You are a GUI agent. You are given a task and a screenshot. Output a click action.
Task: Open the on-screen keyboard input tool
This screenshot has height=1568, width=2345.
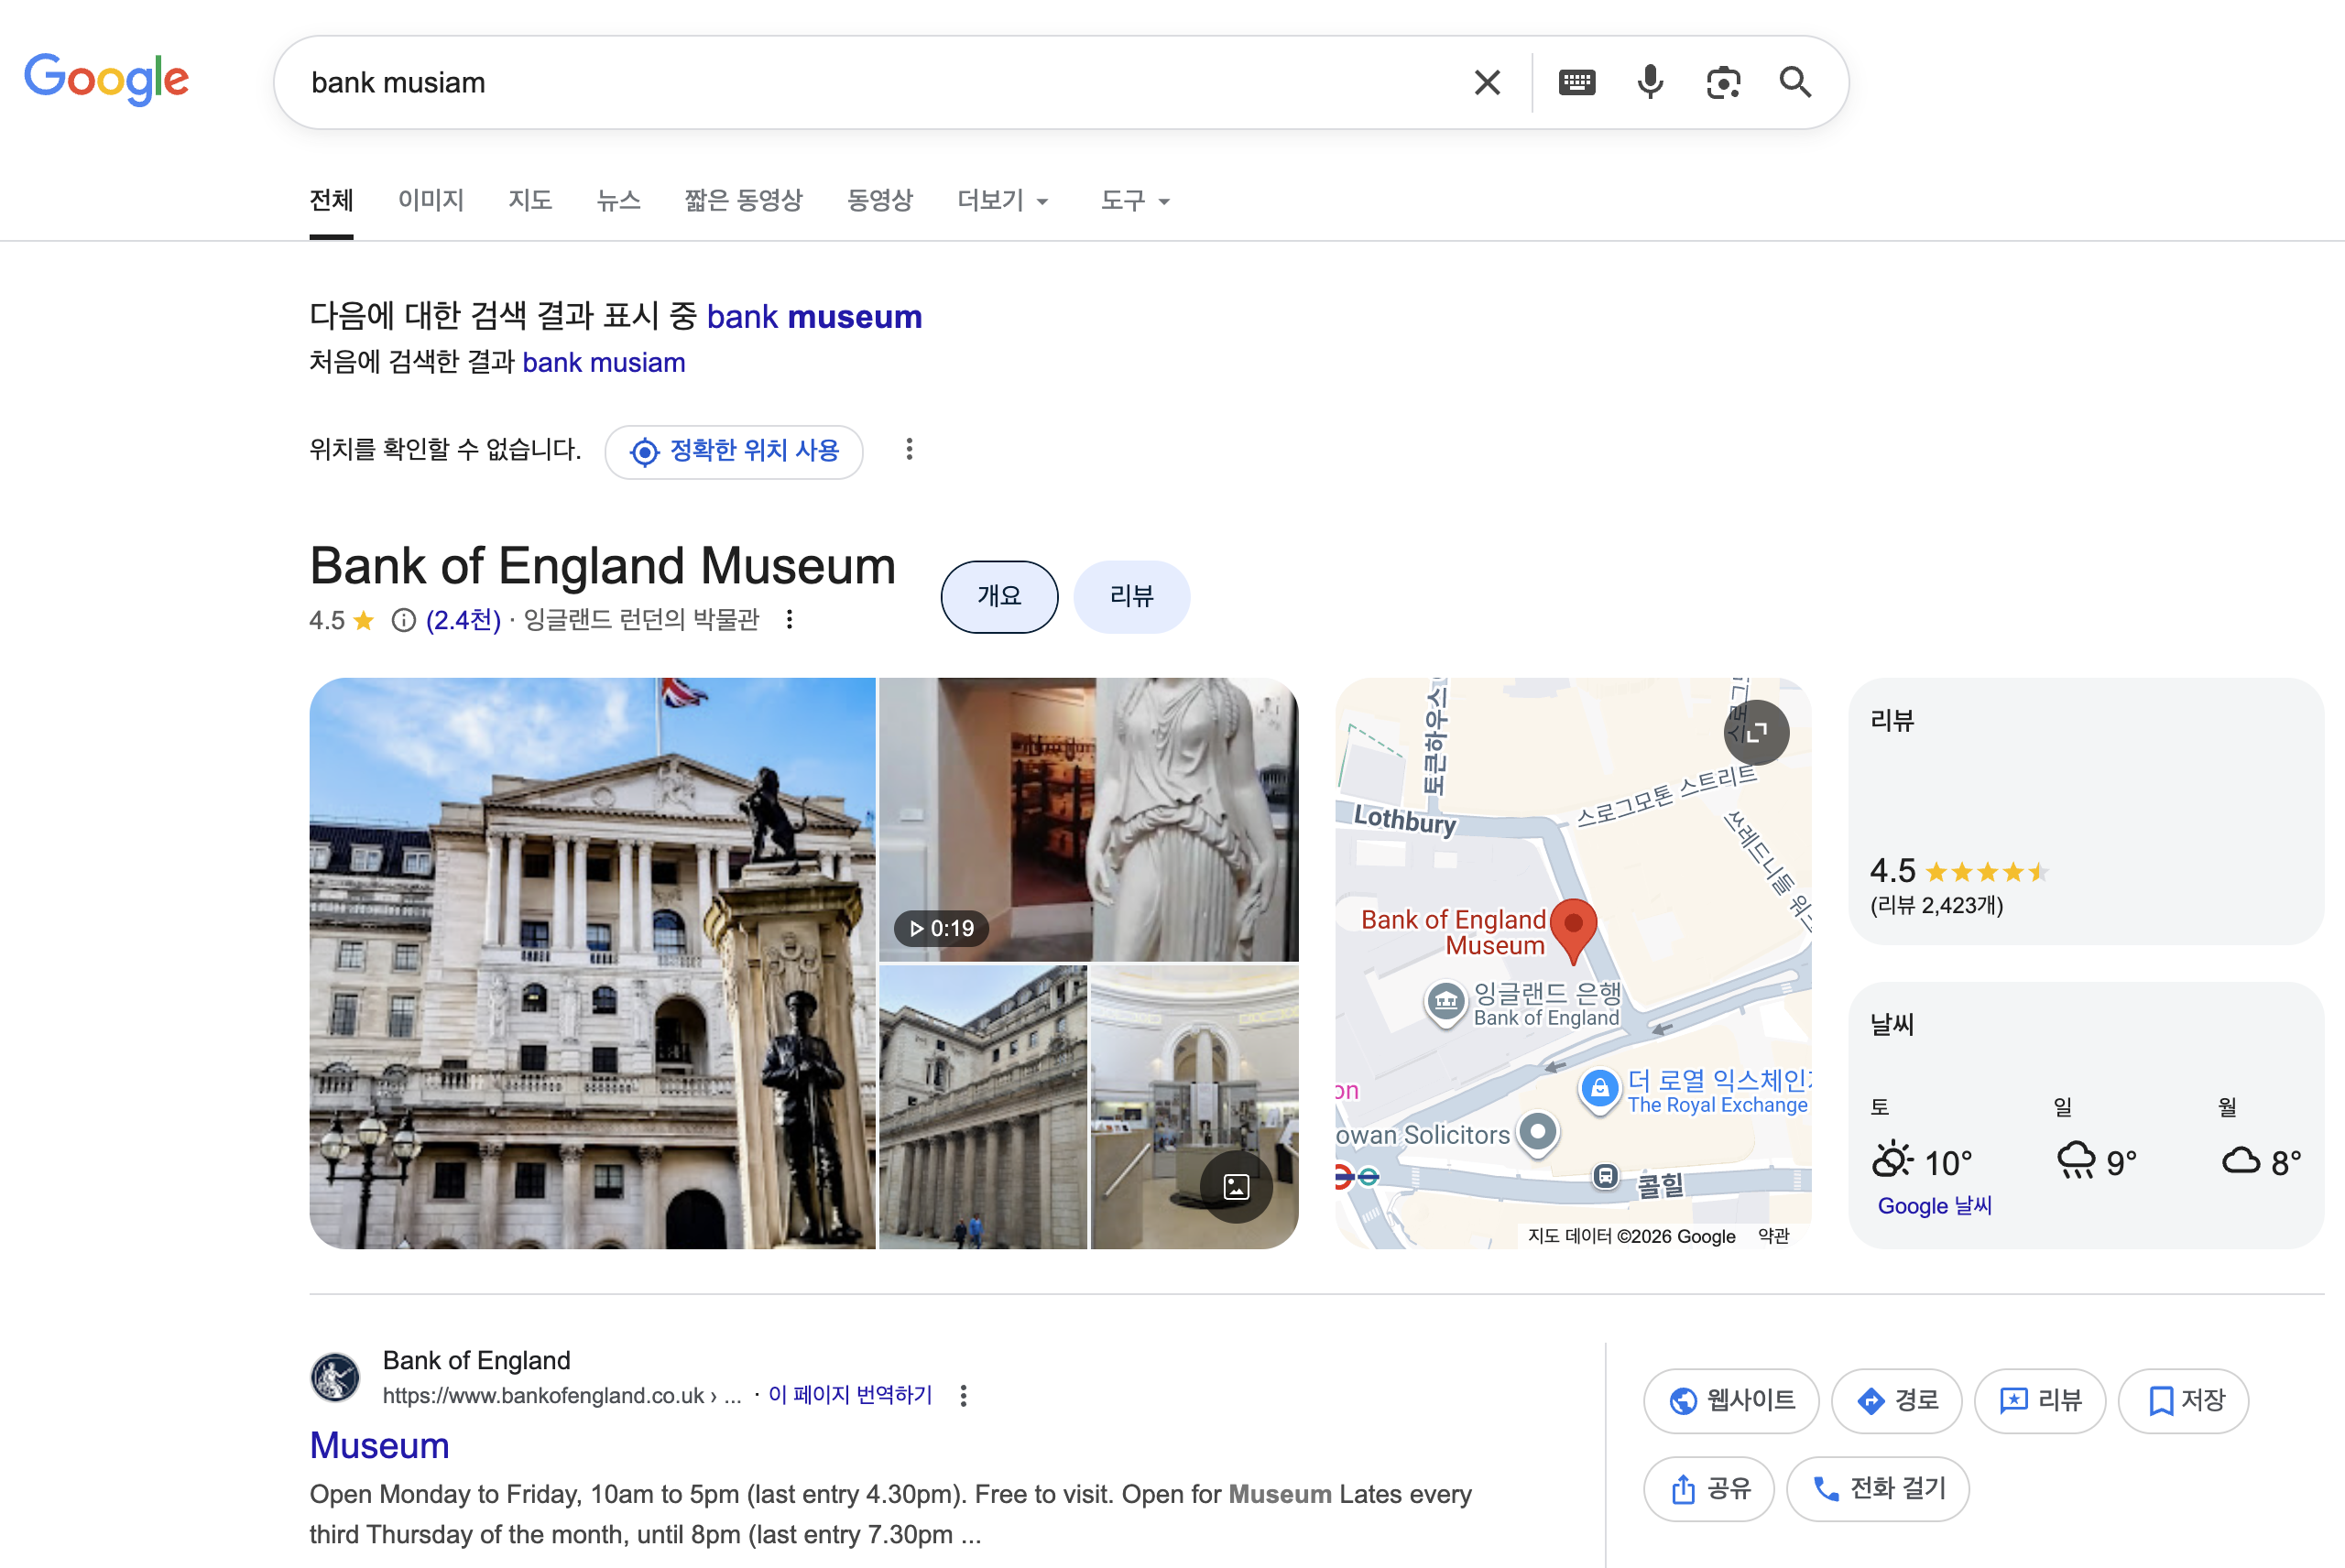tap(1577, 82)
